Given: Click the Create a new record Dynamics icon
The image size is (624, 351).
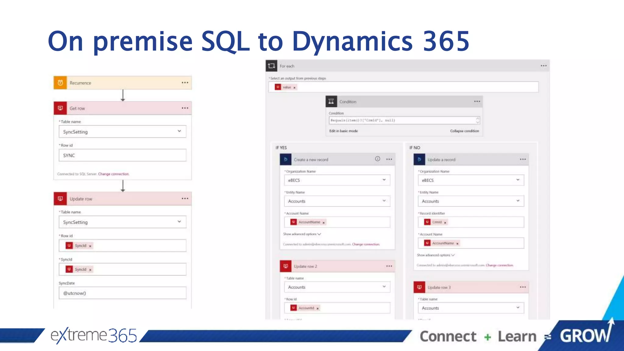Looking at the screenshot, I should (285, 159).
